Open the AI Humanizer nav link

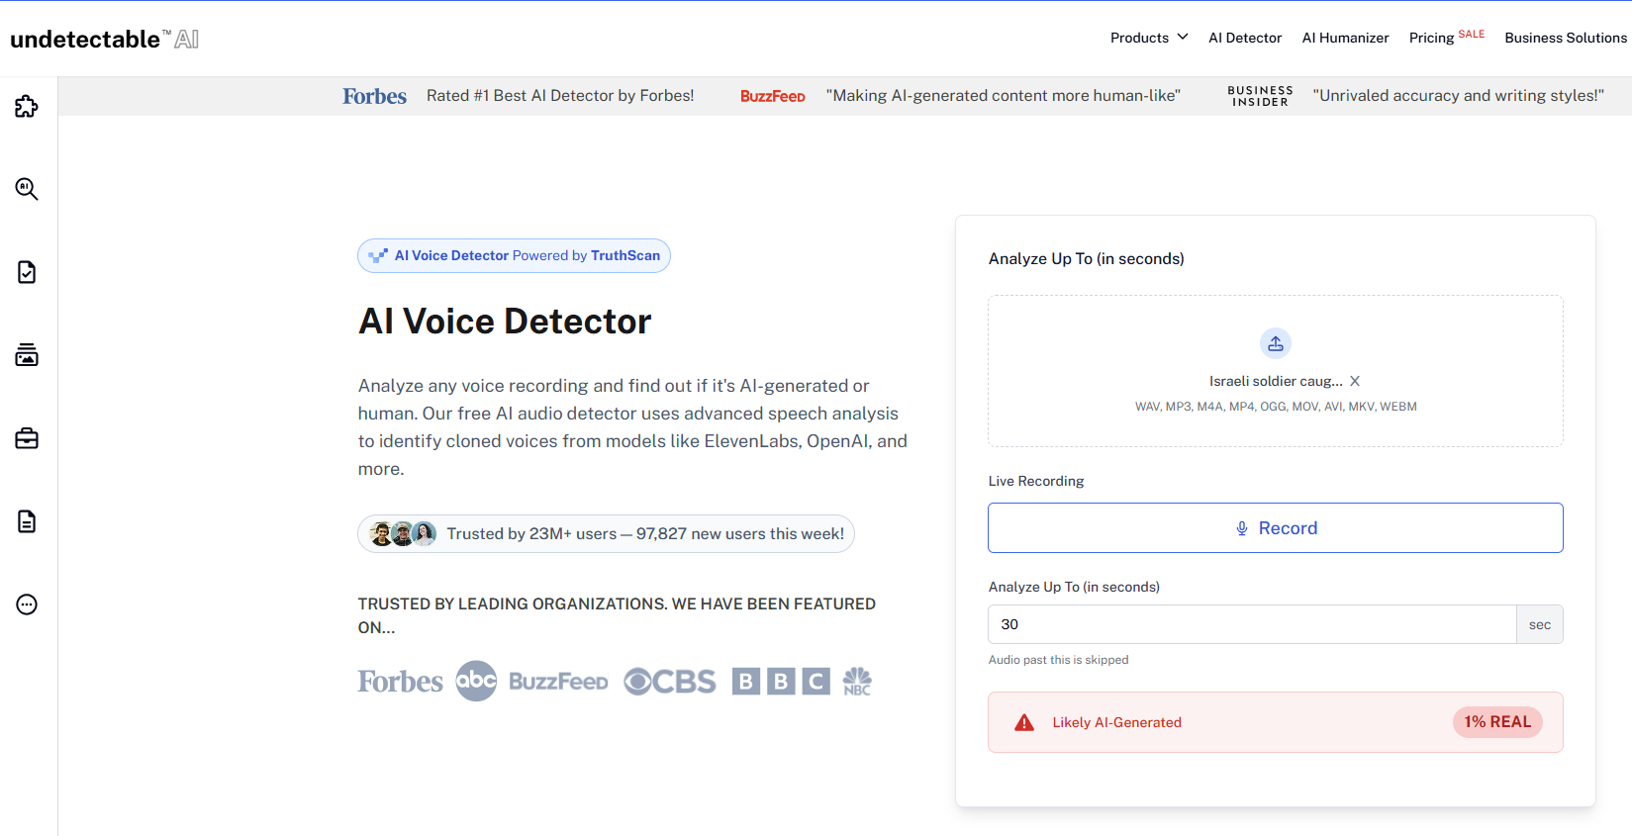[x=1346, y=38]
